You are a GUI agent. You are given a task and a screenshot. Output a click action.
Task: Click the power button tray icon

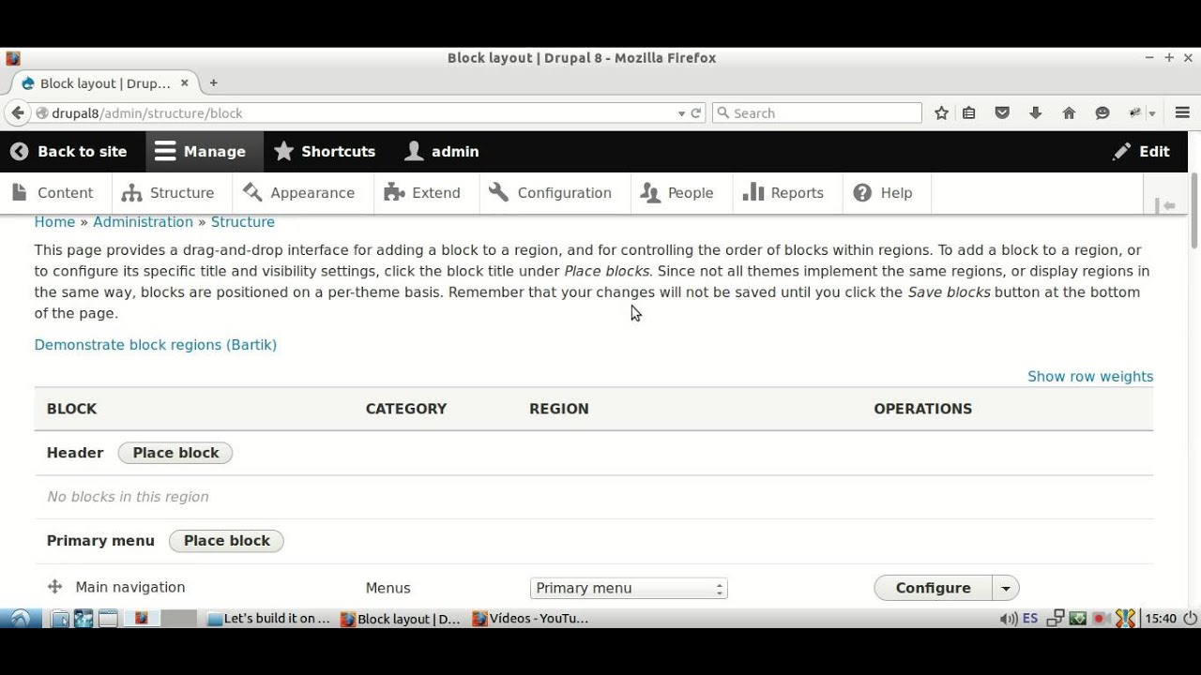(1190, 619)
